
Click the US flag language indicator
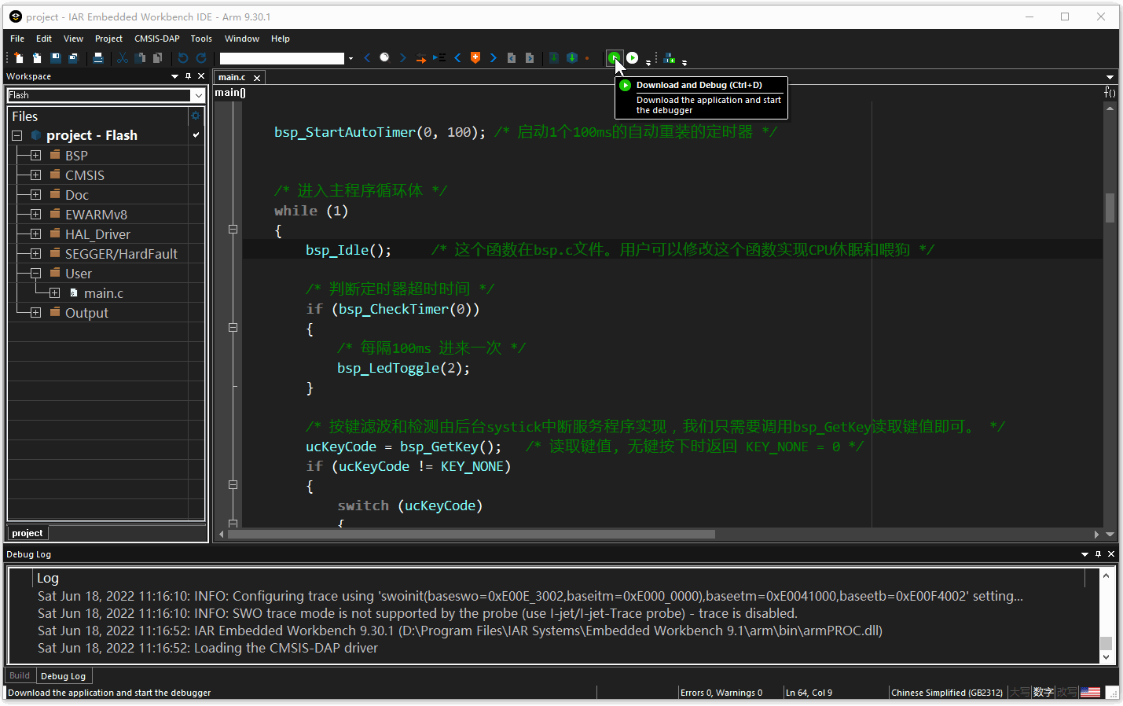1091,693
